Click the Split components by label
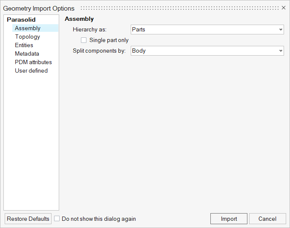Screen dimensions: 290x228 [99, 51]
